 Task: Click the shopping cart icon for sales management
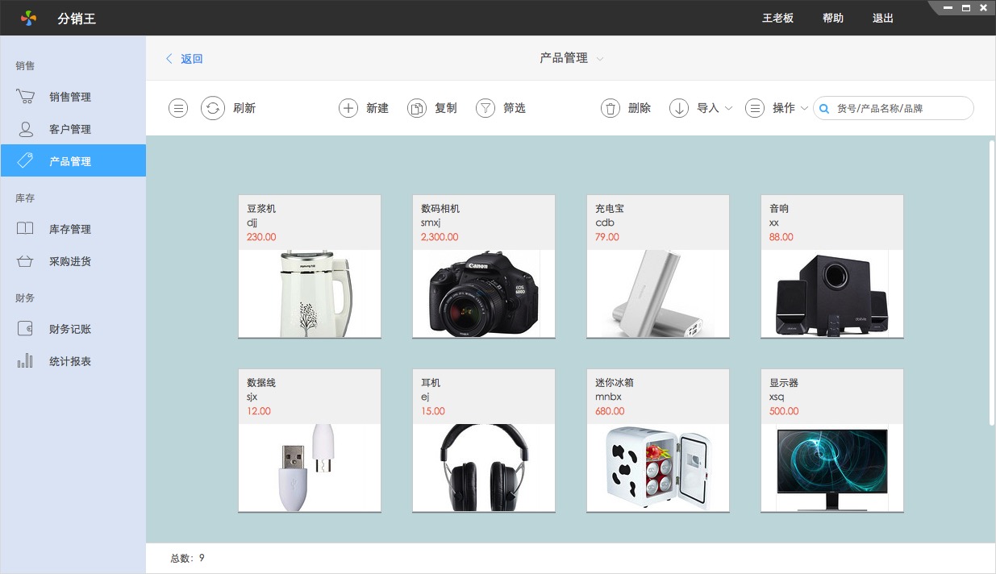coord(25,97)
